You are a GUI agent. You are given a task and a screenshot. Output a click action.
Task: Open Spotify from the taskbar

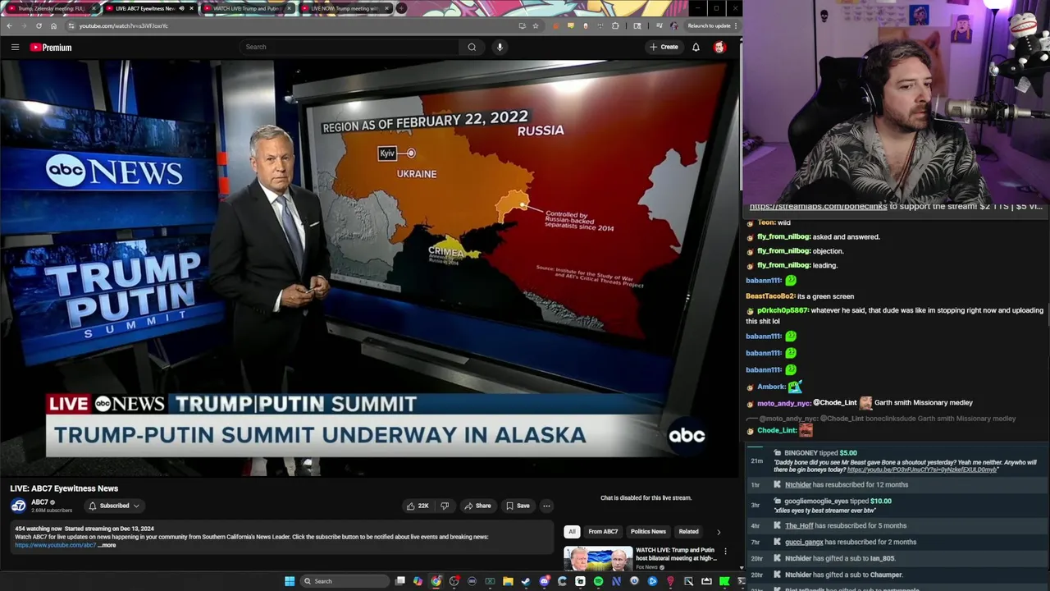click(598, 581)
